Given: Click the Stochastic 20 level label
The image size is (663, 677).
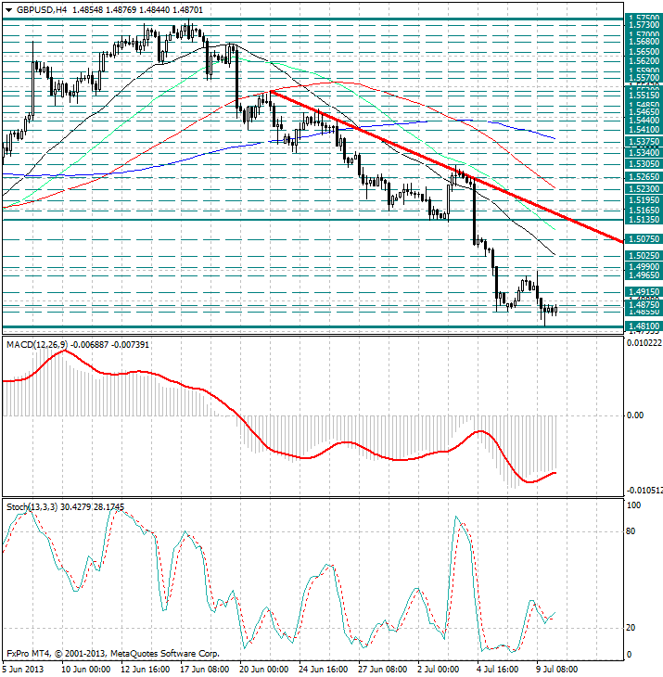Looking at the screenshot, I should point(631,628).
